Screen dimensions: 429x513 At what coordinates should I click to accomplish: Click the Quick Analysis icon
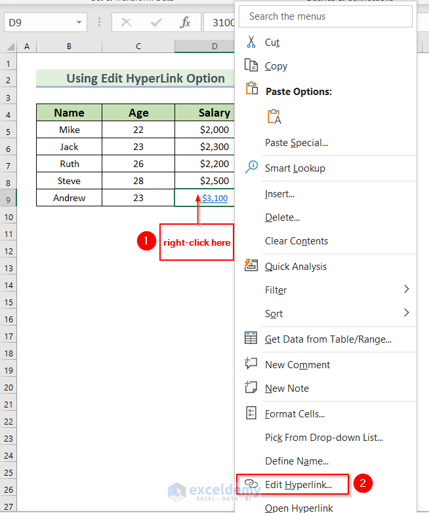251,265
